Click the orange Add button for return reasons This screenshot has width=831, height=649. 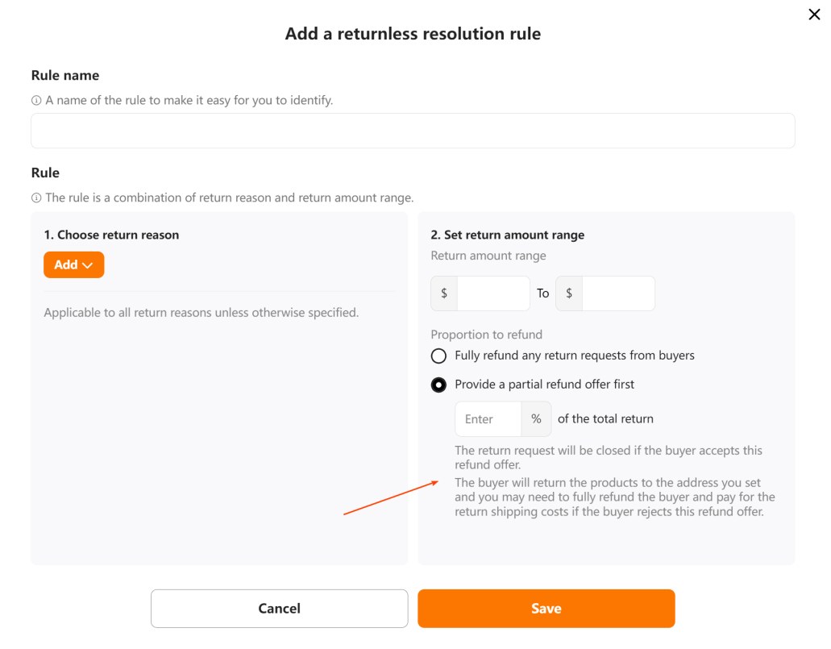(x=73, y=264)
